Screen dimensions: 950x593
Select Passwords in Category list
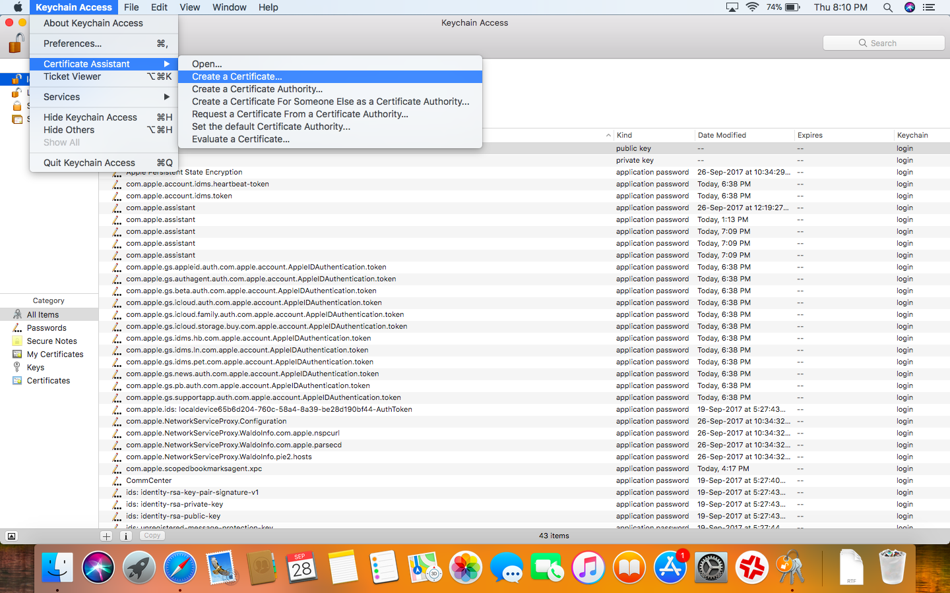pyautogui.click(x=49, y=328)
